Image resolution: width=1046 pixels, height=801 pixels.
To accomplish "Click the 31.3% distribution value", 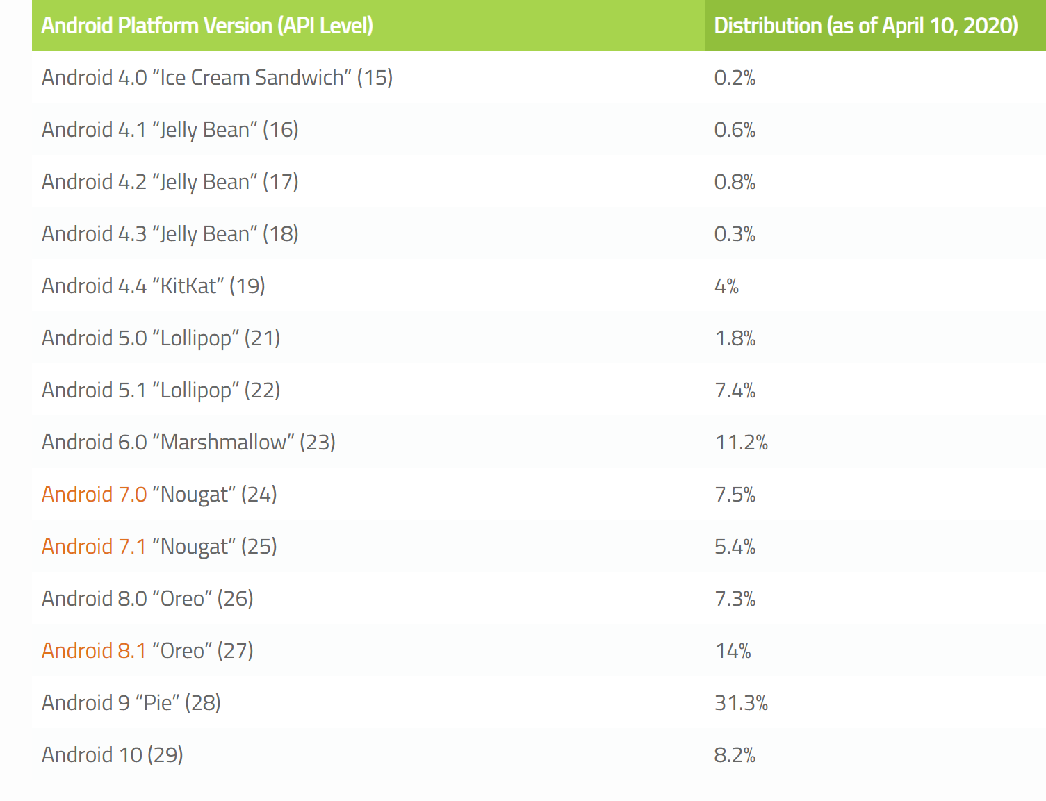I will pyautogui.click(x=741, y=703).
